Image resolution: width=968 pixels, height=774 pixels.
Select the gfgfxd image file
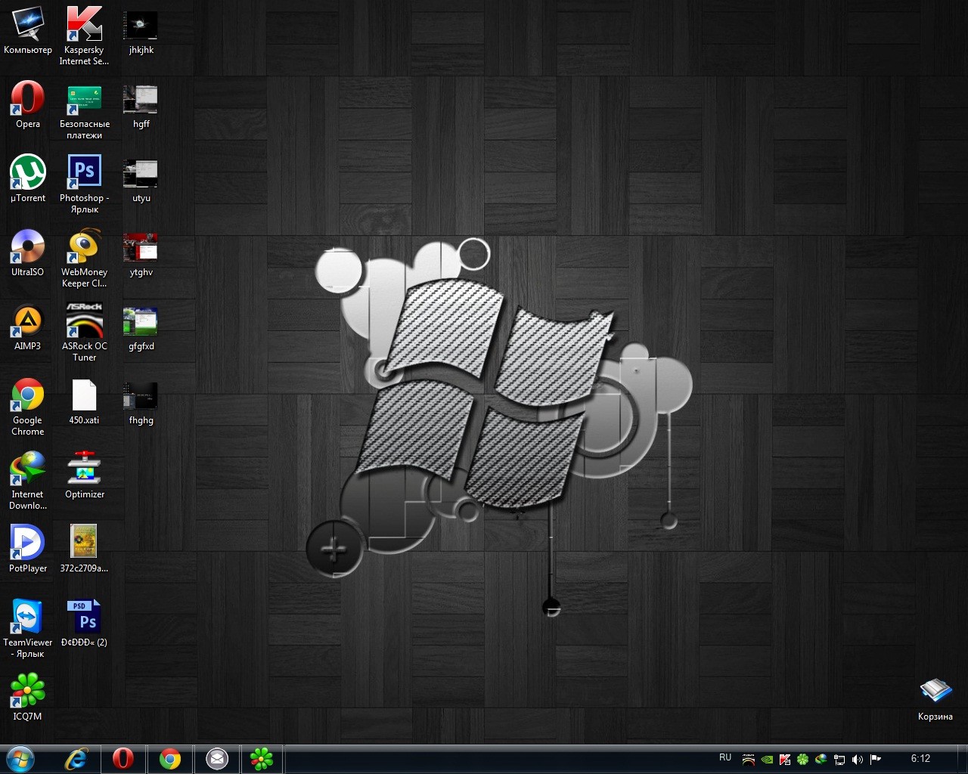pos(141,328)
